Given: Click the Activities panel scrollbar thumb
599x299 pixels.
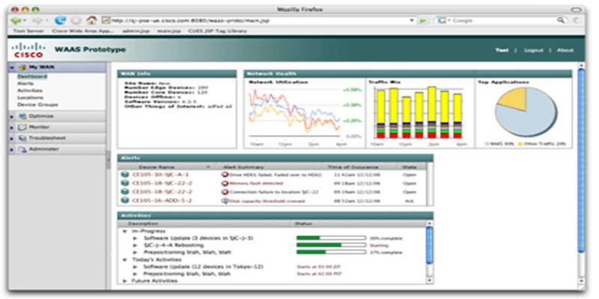Looking at the screenshot, I should tap(429, 245).
